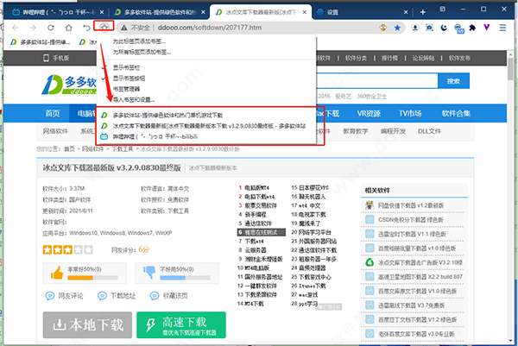Choose 导入书签和设置... menu entry
Screen dimensions: 518x346
coord(134,99)
